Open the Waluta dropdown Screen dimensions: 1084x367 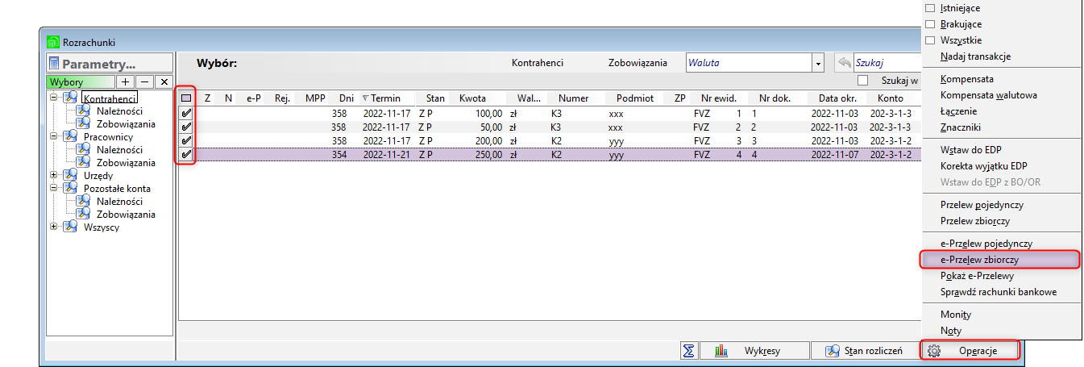[818, 63]
